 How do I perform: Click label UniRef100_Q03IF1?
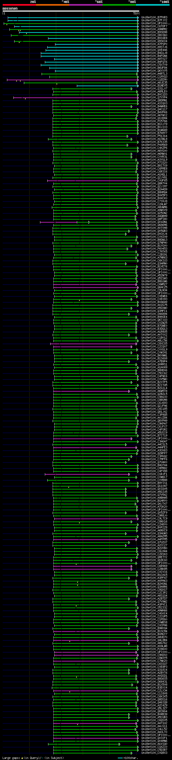tap(154, 738)
